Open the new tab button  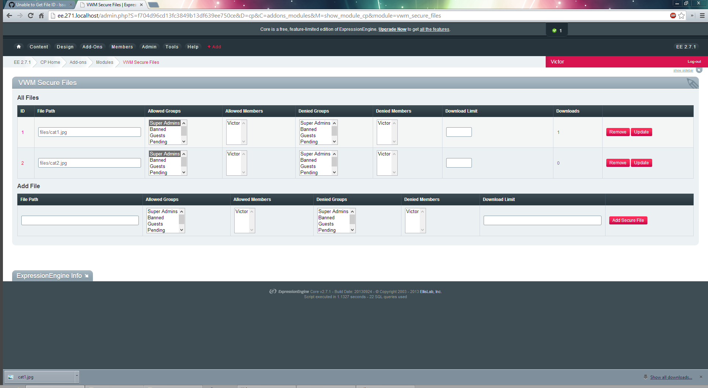(153, 5)
